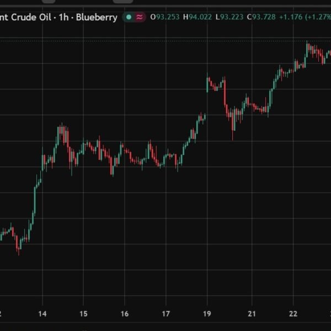Click date label 22 on time axis
The image size is (331, 331).
(x=293, y=314)
